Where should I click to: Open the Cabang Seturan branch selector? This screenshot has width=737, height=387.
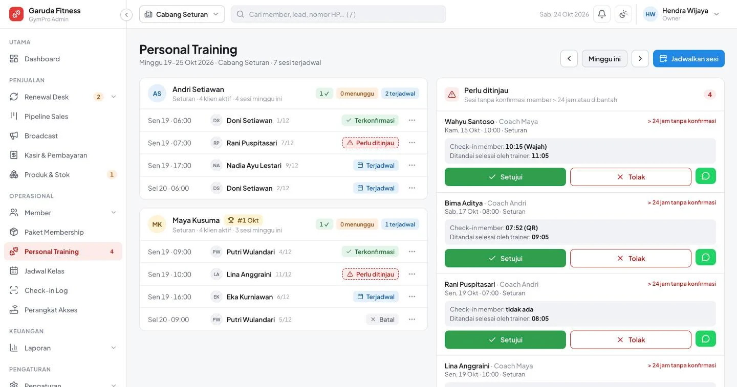pyautogui.click(x=182, y=14)
